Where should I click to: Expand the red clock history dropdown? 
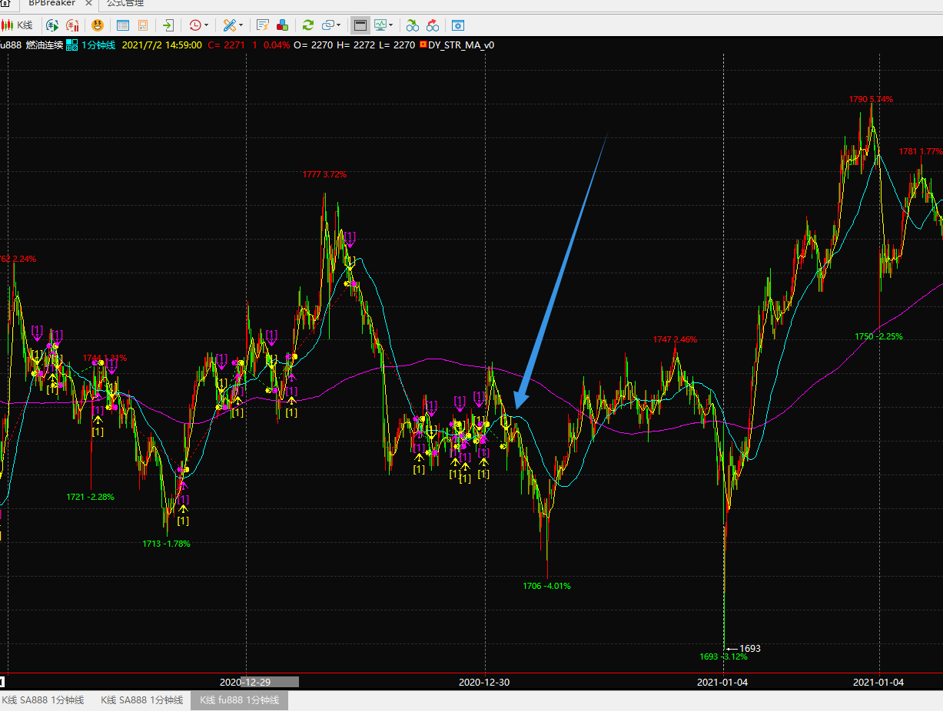(x=206, y=25)
